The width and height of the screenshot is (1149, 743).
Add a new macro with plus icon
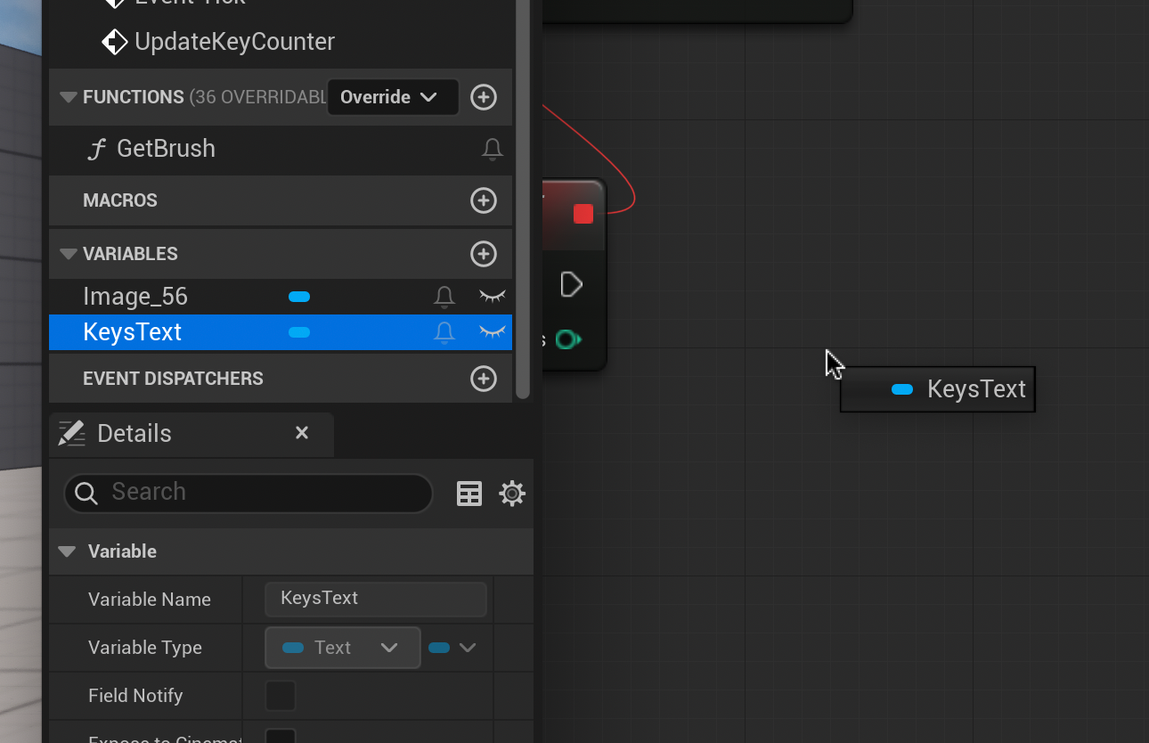pos(483,200)
